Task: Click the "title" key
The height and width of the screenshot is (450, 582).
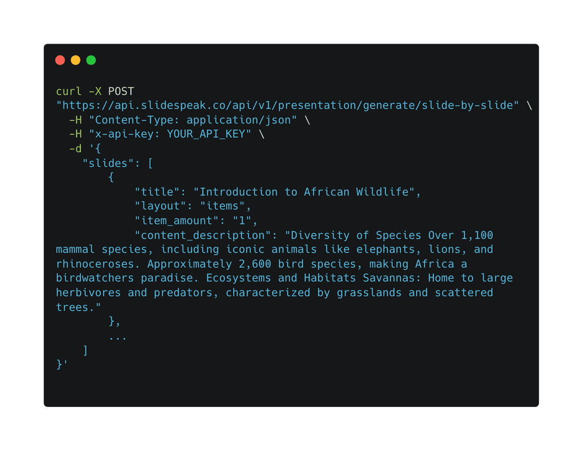Action: (x=157, y=192)
